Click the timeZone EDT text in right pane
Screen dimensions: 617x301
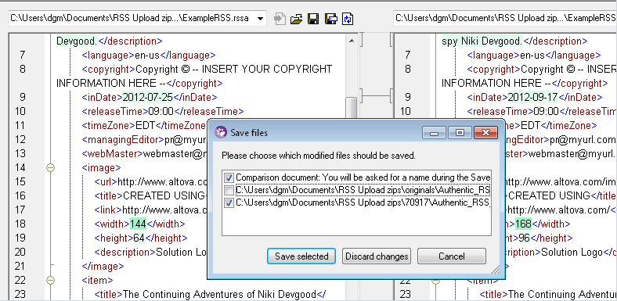pos(530,125)
